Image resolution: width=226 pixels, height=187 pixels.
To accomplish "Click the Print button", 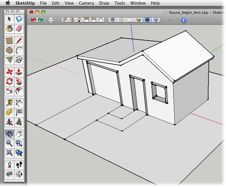I will [x=51, y=20].
